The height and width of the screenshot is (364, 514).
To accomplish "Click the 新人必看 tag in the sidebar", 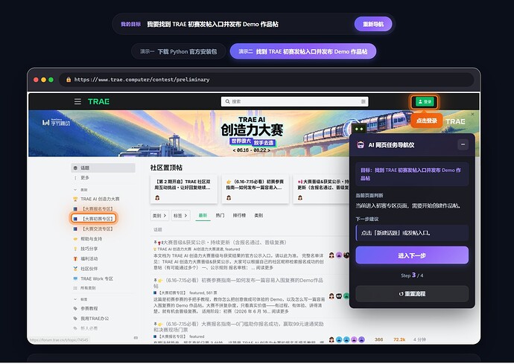I will [89, 328].
